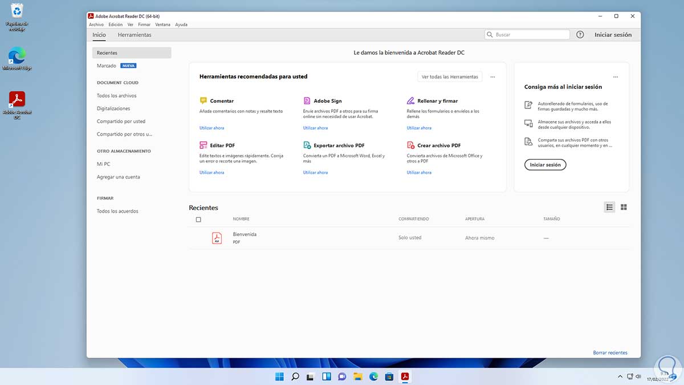Image resolution: width=684 pixels, height=385 pixels.
Task: Open the Ayuda menu
Action: (181, 25)
